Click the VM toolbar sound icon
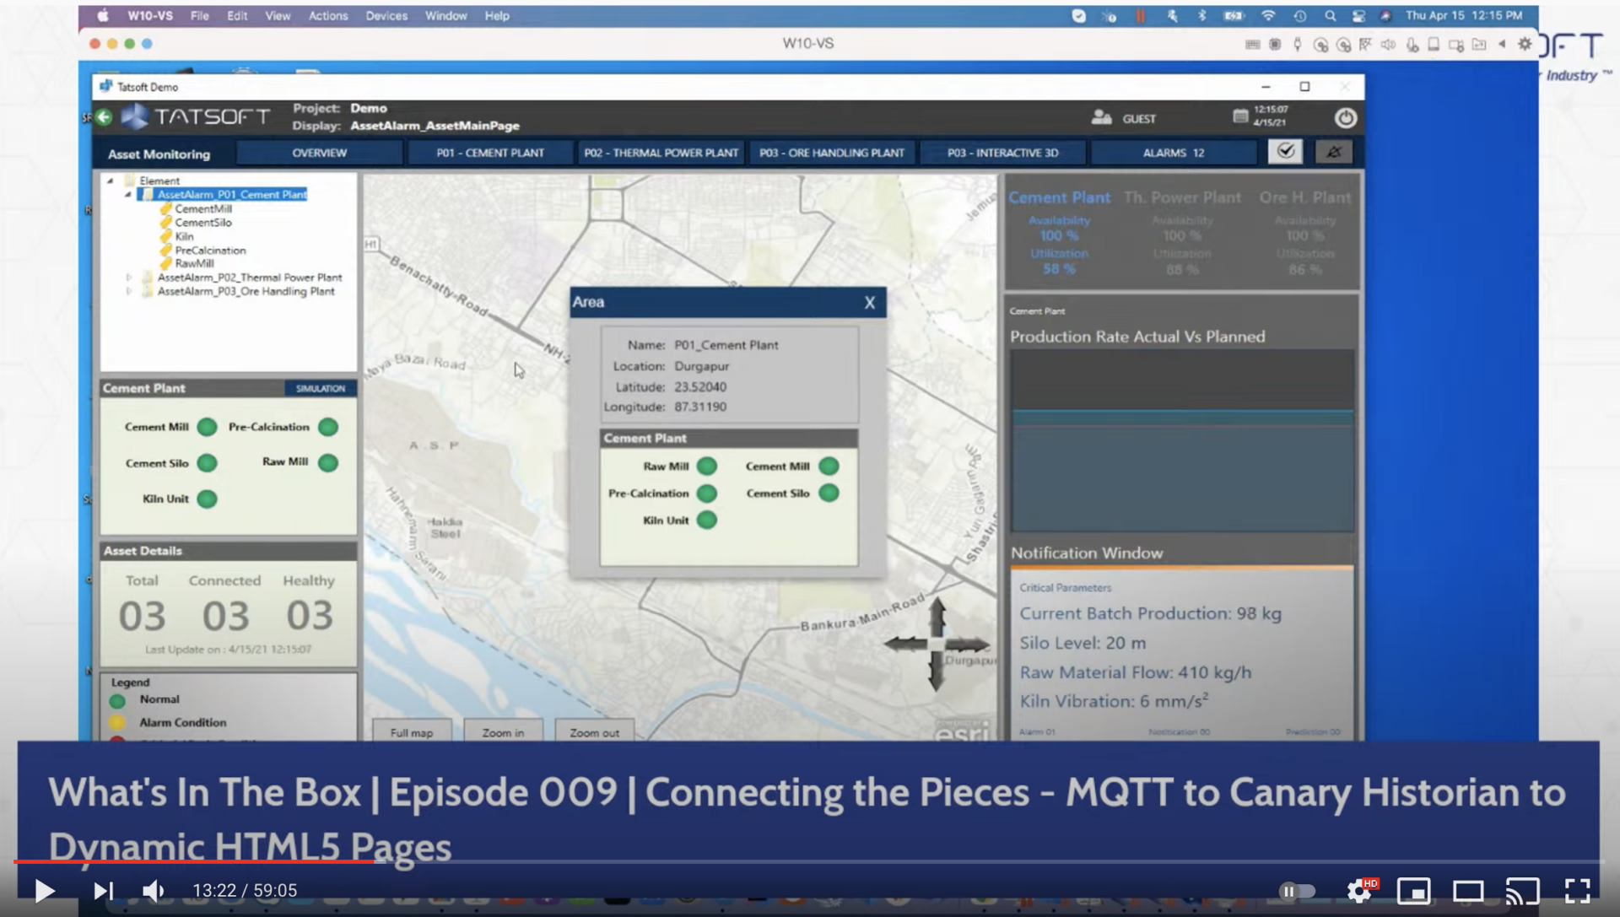The image size is (1620, 917). point(1388,44)
